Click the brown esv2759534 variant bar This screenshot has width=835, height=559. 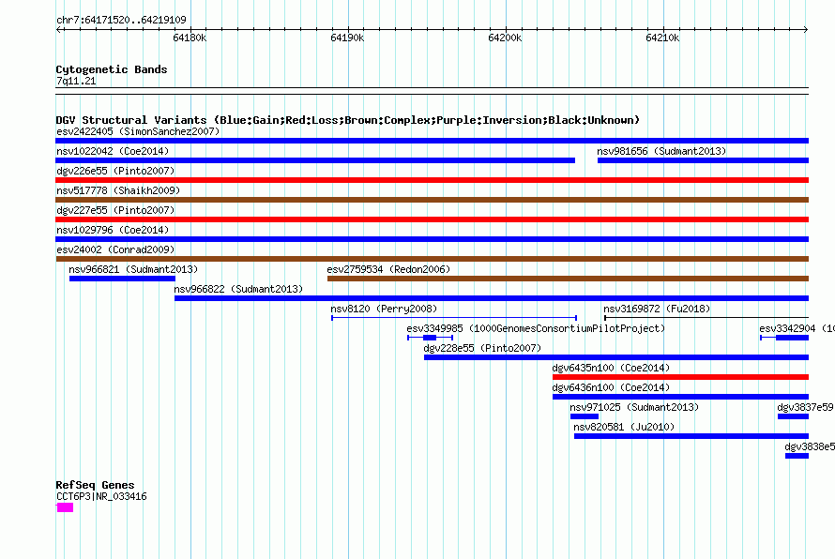click(x=568, y=279)
